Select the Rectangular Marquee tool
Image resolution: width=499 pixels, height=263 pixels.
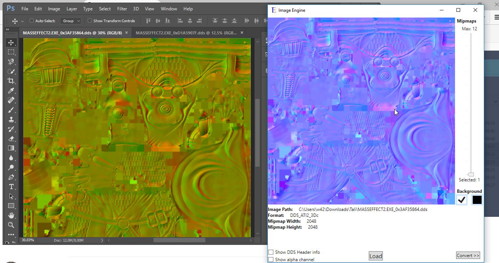click(x=11, y=52)
